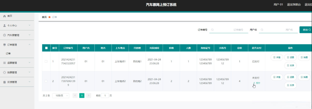Click the icon beside 订单管理
Viewport: 312px width, 109px height.
4,45
